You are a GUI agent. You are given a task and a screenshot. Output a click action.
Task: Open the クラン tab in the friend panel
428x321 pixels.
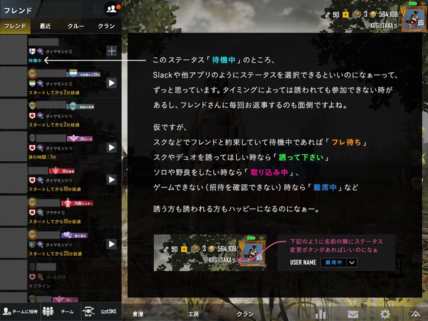pyautogui.click(x=106, y=26)
